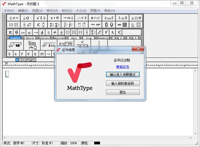The width and height of the screenshot is (200, 147).
Task: Open the summation templates palette
Action: (x=54, y=25)
